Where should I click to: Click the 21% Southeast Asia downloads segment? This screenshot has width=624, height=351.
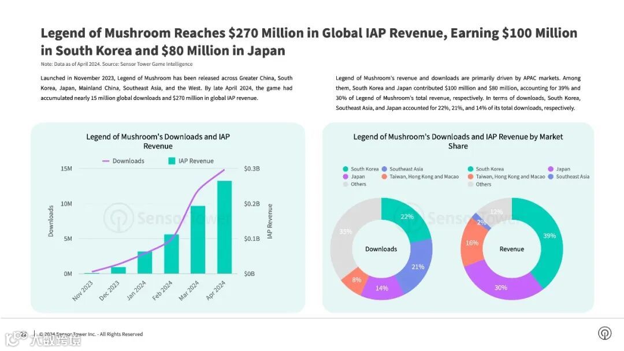(x=419, y=266)
